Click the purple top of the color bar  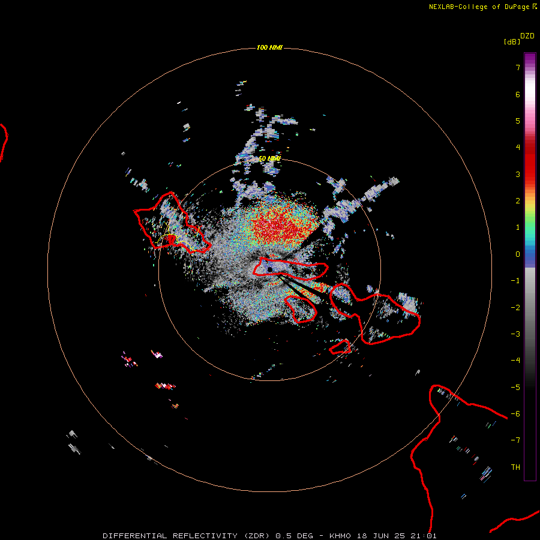point(530,59)
